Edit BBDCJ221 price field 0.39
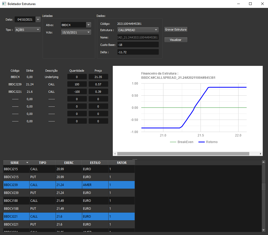The height and width of the screenshot is (235, 268). click(98, 92)
